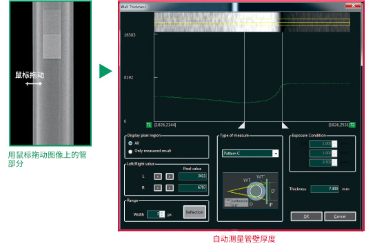Click the Reflection button

click(x=194, y=212)
